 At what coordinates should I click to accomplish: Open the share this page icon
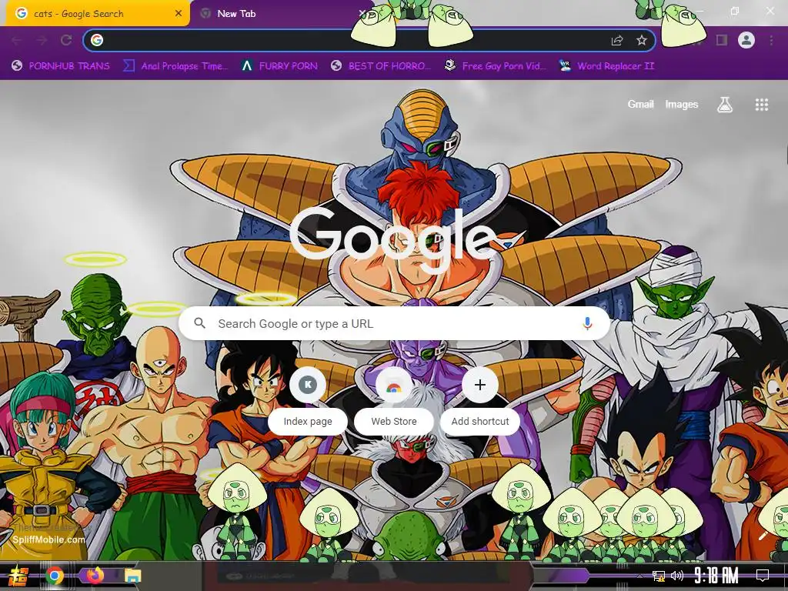pos(616,40)
